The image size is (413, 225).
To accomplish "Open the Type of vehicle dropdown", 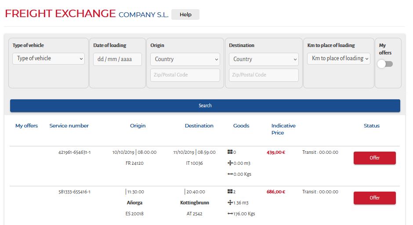I will (48, 58).
